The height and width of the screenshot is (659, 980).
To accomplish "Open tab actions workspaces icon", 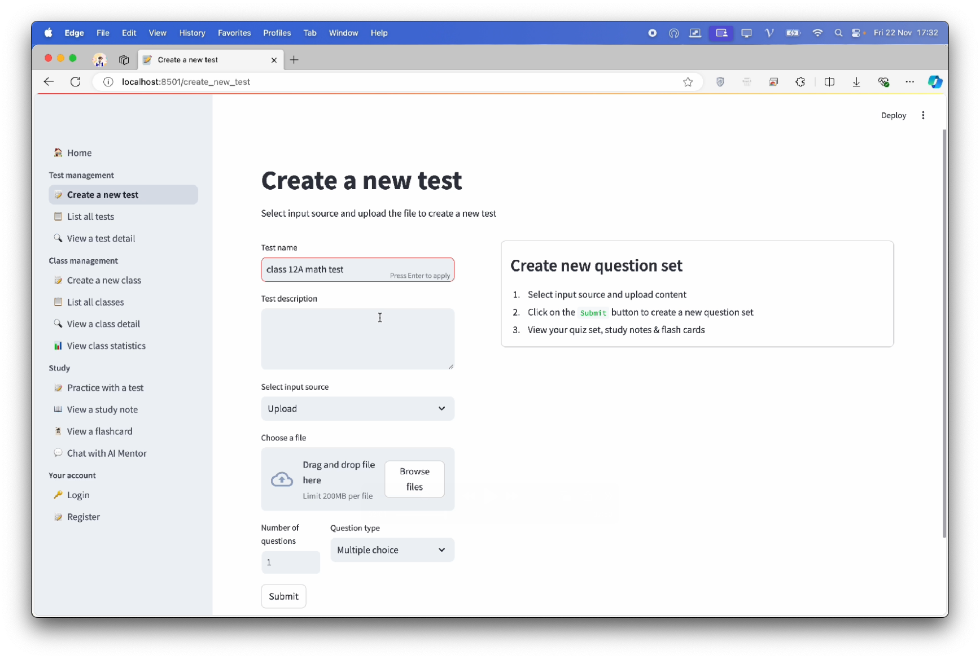I will pyautogui.click(x=124, y=60).
